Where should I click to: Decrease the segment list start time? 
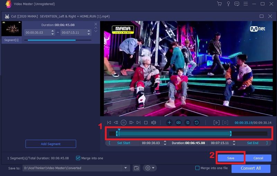53,34
